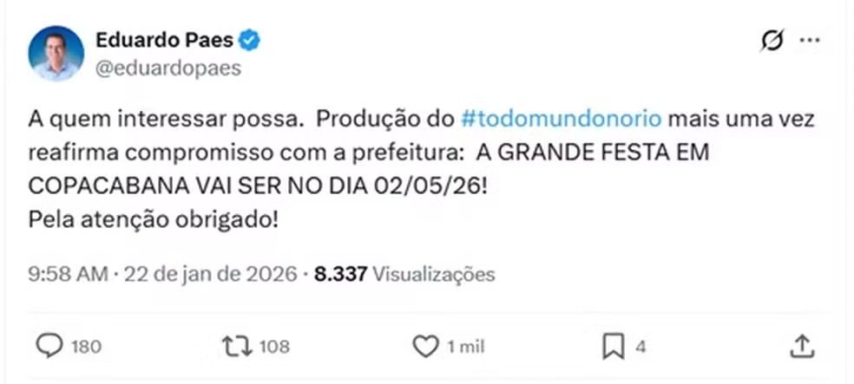Screen dimensions: 854x384
Task: Click the date 22 de jan de 2026
Action: (210, 275)
